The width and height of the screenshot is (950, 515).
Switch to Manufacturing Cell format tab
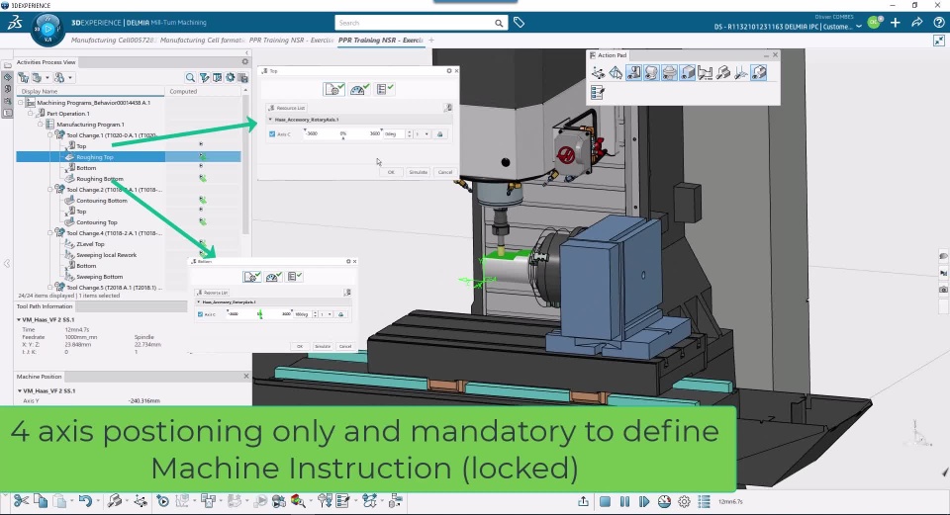pos(202,40)
